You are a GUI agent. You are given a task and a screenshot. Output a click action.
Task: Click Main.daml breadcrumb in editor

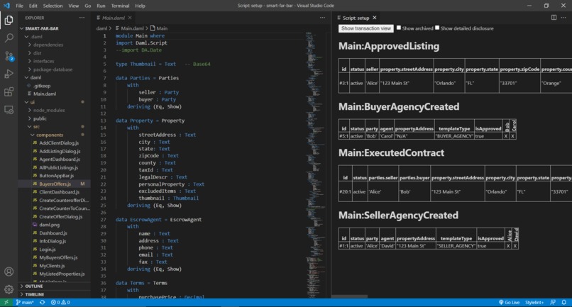(129, 28)
